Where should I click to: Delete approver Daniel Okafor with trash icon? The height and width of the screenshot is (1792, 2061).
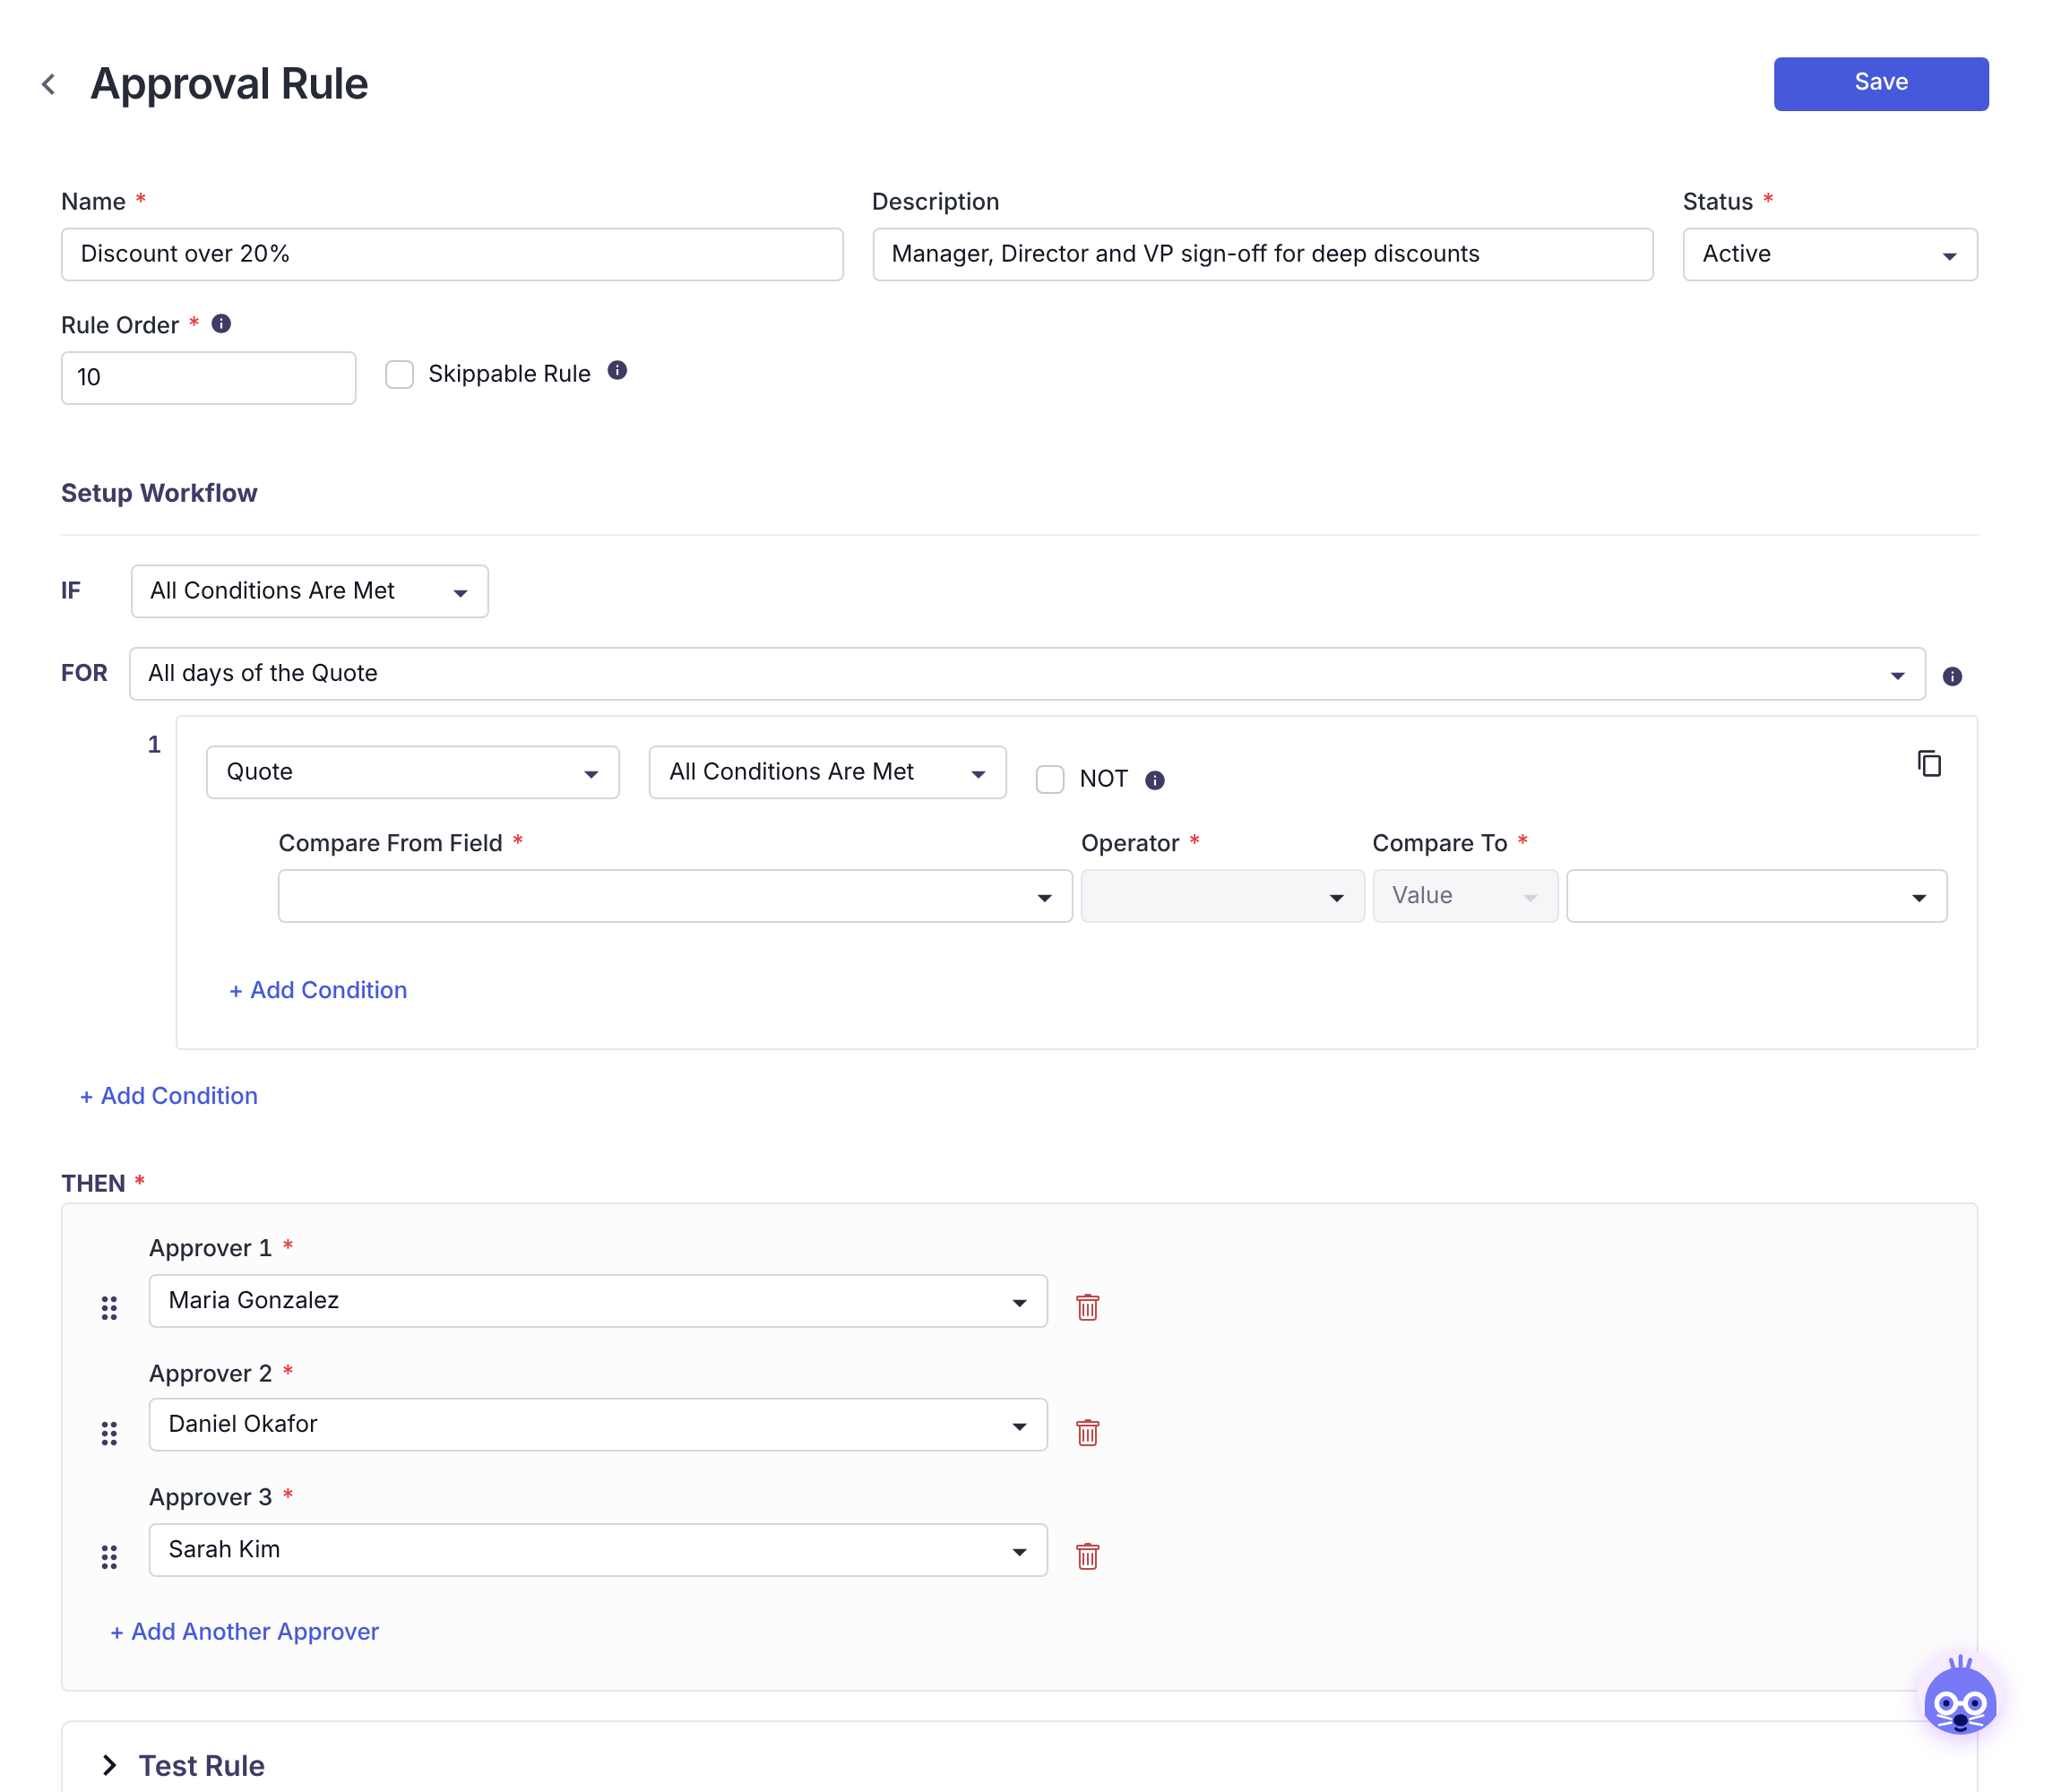1088,1432
